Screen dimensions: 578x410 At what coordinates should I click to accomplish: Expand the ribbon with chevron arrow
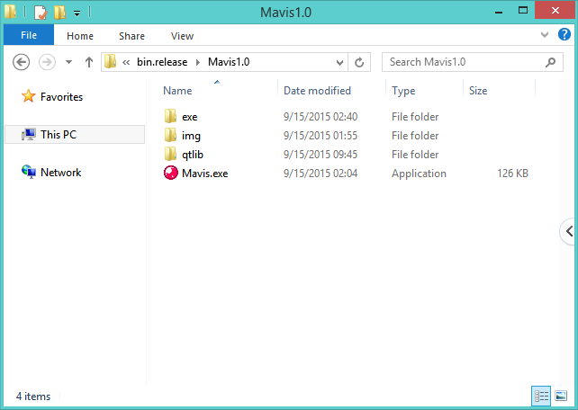[545, 34]
